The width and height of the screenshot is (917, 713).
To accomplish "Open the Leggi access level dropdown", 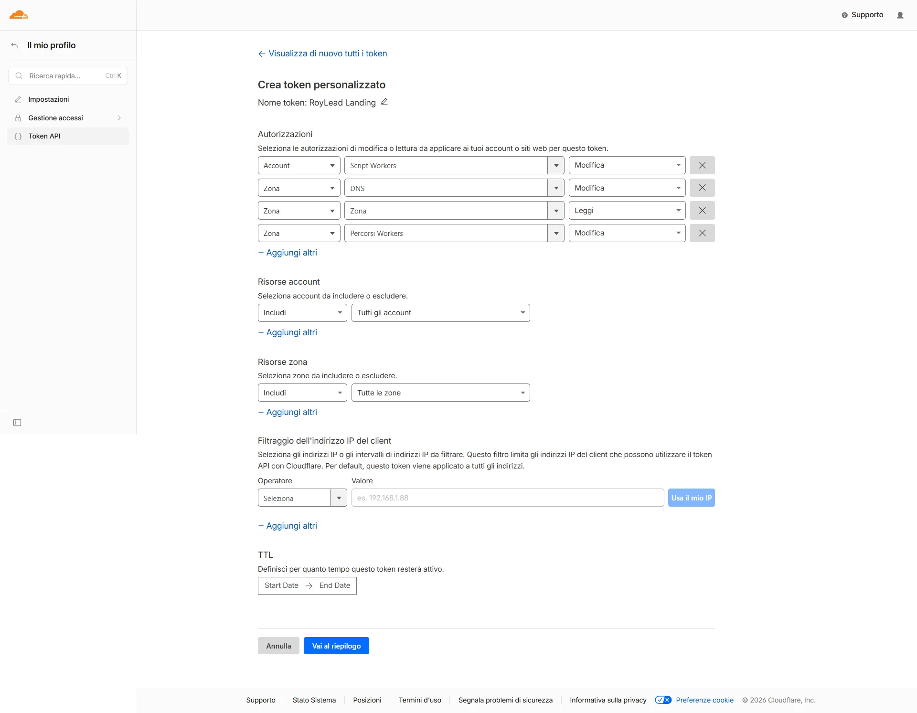I will point(627,210).
